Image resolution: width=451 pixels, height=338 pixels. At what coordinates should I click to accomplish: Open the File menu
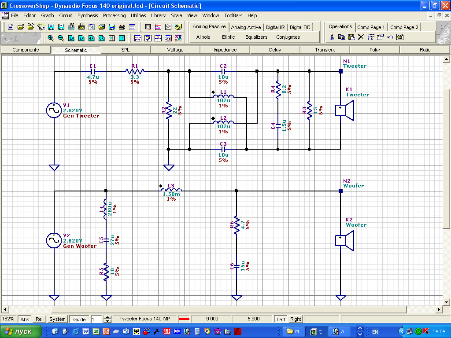pyautogui.click(x=15, y=15)
